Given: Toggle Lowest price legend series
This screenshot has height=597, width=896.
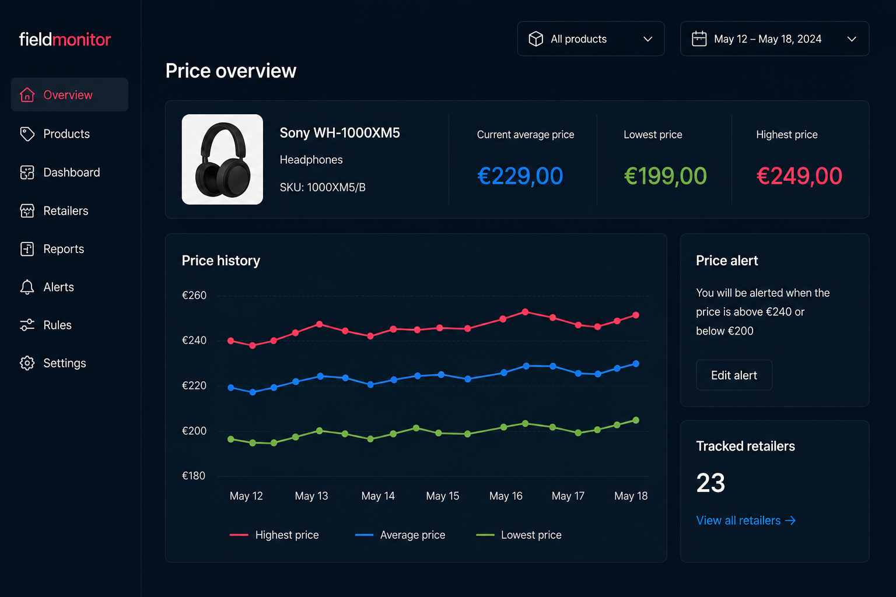Looking at the screenshot, I should click(519, 535).
